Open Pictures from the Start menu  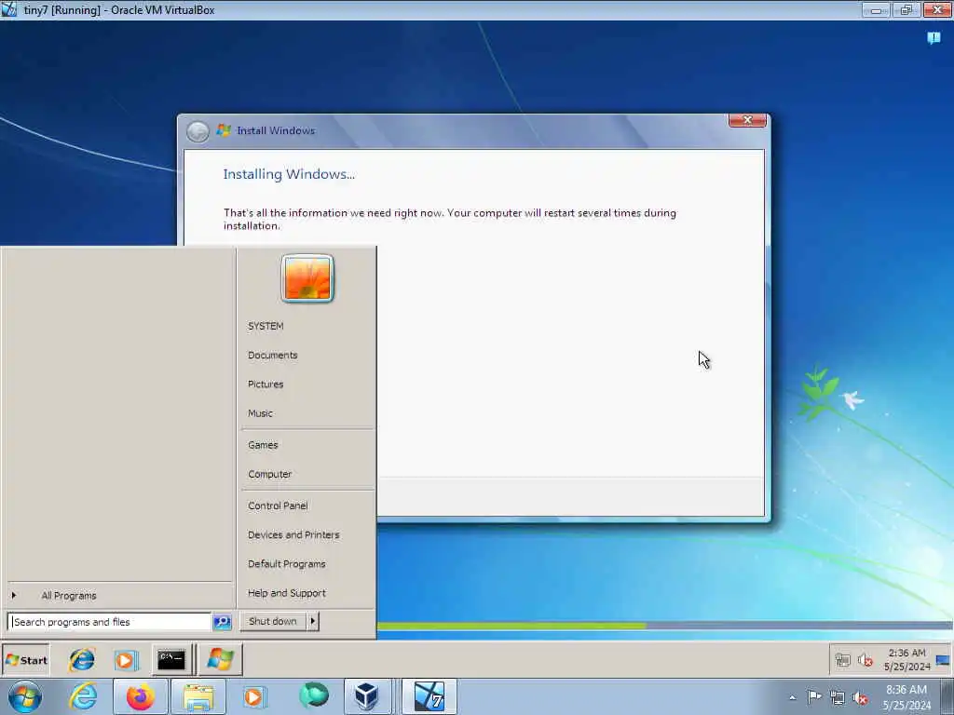266,384
